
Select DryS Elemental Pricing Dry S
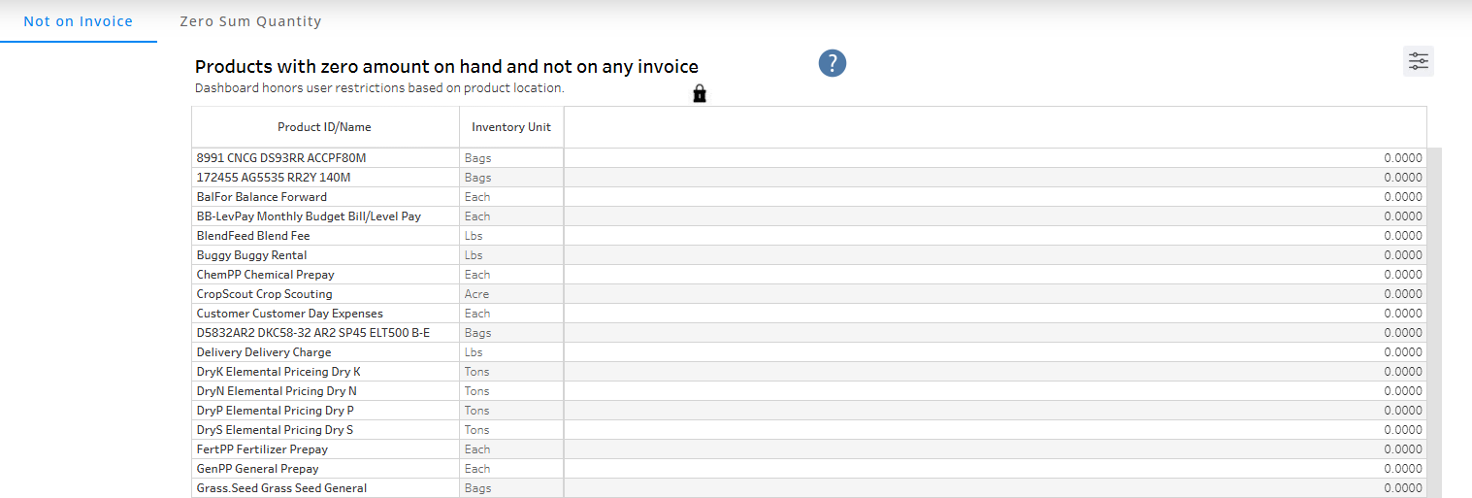pyautogui.click(x=809, y=430)
